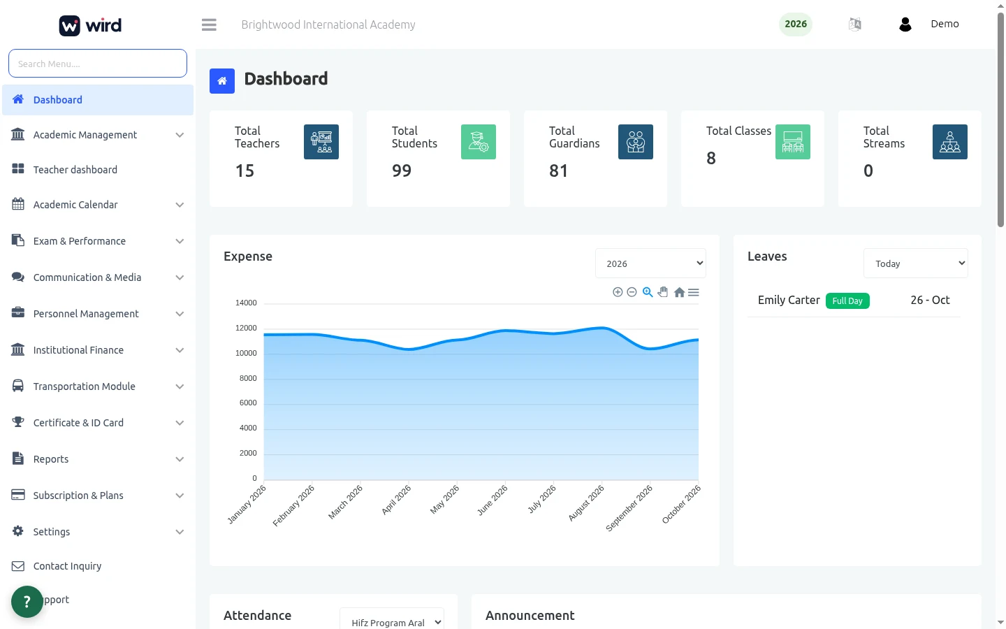Open the Demo user profile icon
This screenshot has width=1006, height=629.
(905, 24)
